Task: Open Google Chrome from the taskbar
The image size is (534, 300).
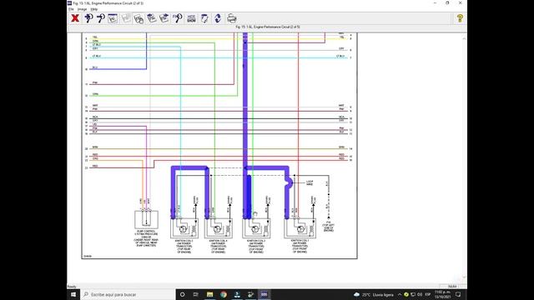Action: tap(224, 294)
